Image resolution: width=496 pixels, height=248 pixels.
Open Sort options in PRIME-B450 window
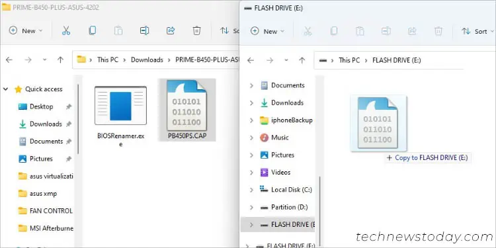(229, 30)
